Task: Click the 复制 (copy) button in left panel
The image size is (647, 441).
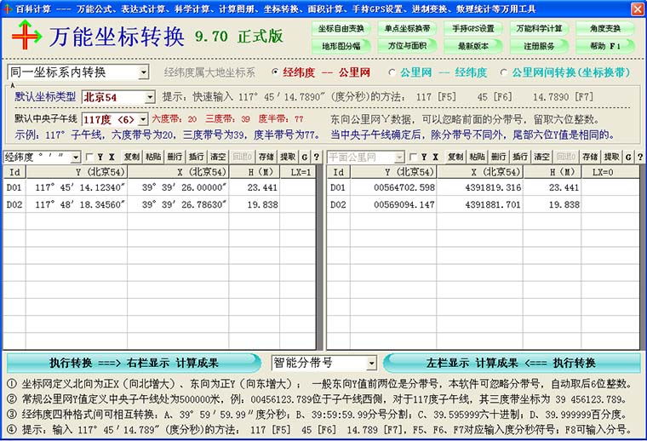Action: 131,157
